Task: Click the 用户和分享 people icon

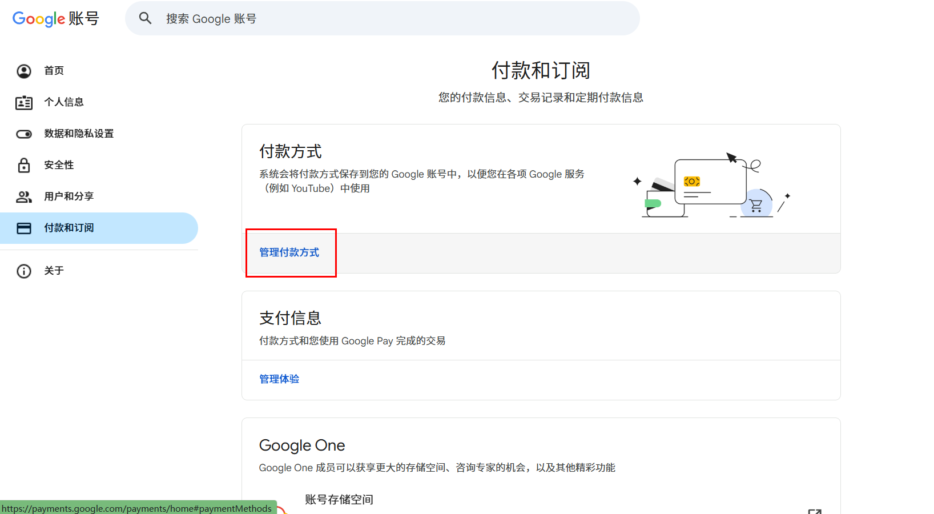Action: tap(24, 196)
